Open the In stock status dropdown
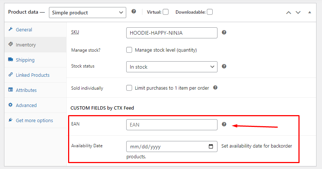The image size is (322, 169). [172, 67]
